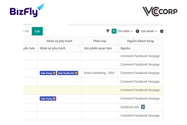Click the Nguồn Khách hàng column header
The image size is (187, 125).
[140, 41]
